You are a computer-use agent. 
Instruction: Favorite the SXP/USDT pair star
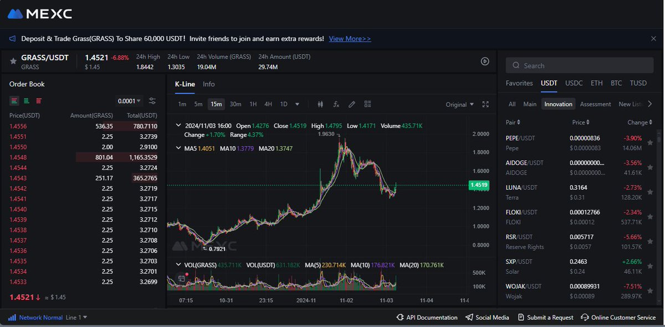[650, 266]
